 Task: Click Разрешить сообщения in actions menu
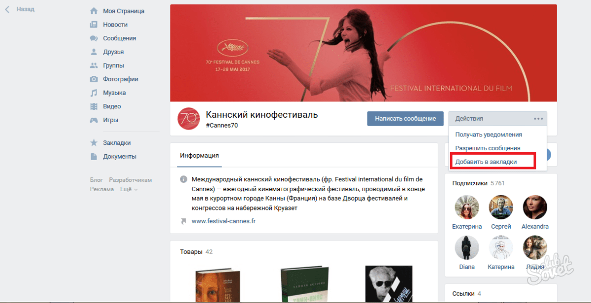488,148
